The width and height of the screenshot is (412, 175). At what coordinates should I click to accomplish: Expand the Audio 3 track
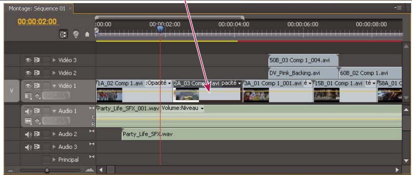[54, 147]
